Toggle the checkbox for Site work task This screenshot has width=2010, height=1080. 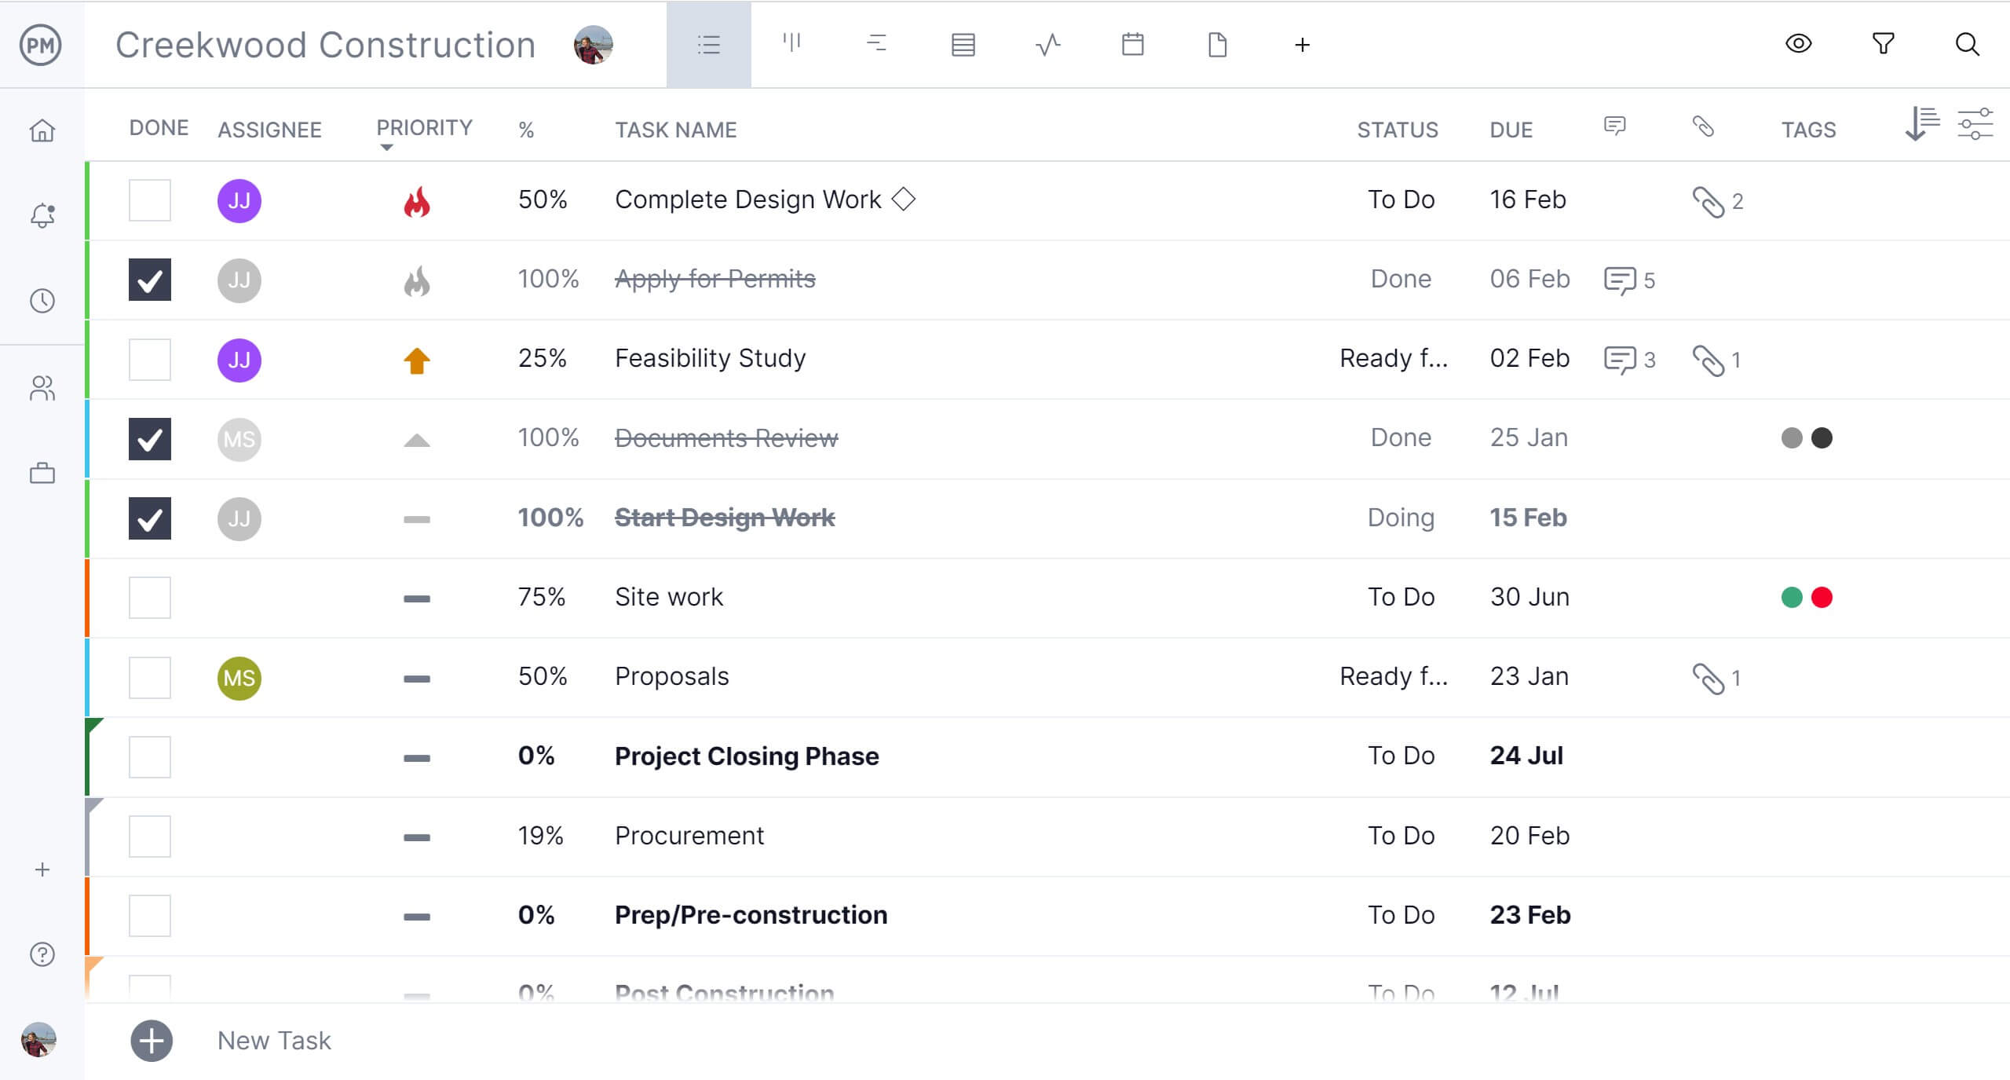click(150, 597)
